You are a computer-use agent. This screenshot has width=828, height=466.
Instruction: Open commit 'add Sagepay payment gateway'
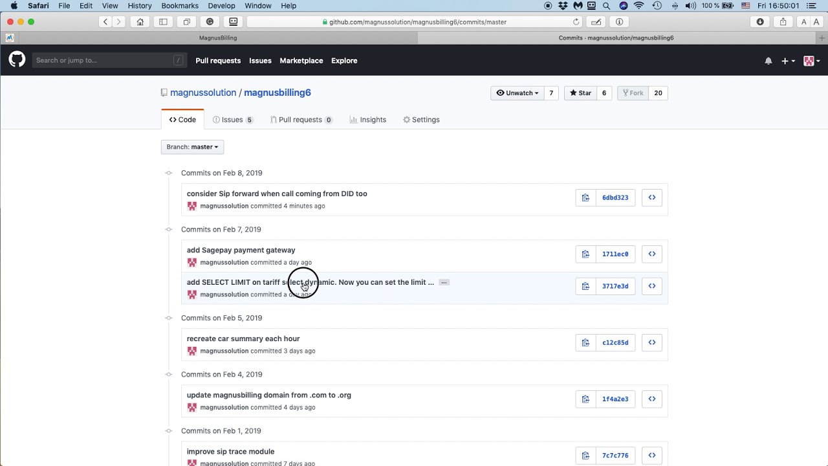(241, 250)
